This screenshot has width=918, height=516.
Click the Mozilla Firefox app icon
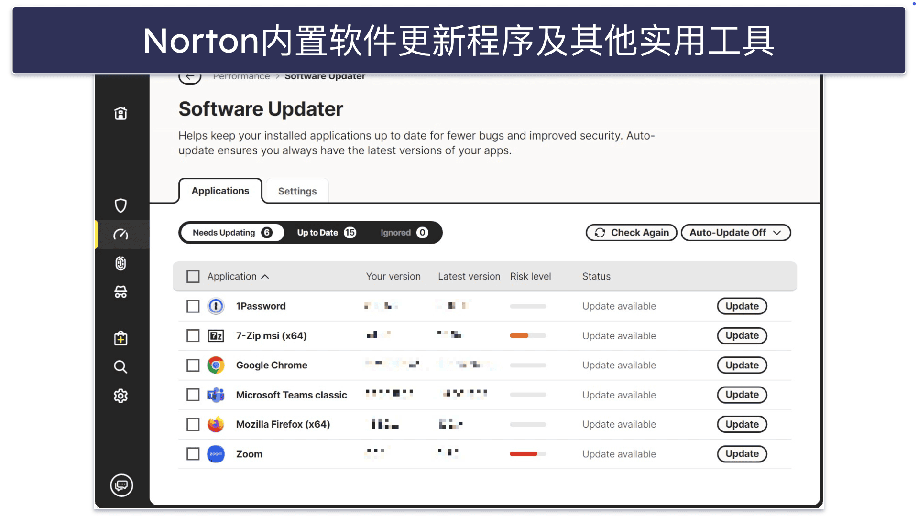pyautogui.click(x=216, y=424)
